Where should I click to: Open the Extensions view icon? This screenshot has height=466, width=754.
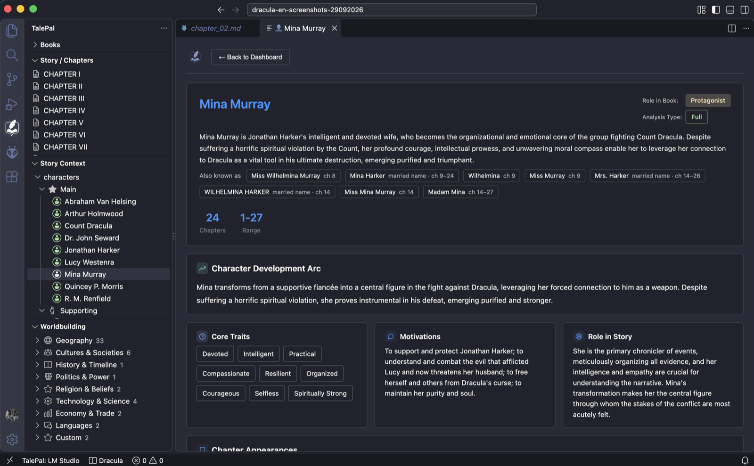click(x=12, y=176)
